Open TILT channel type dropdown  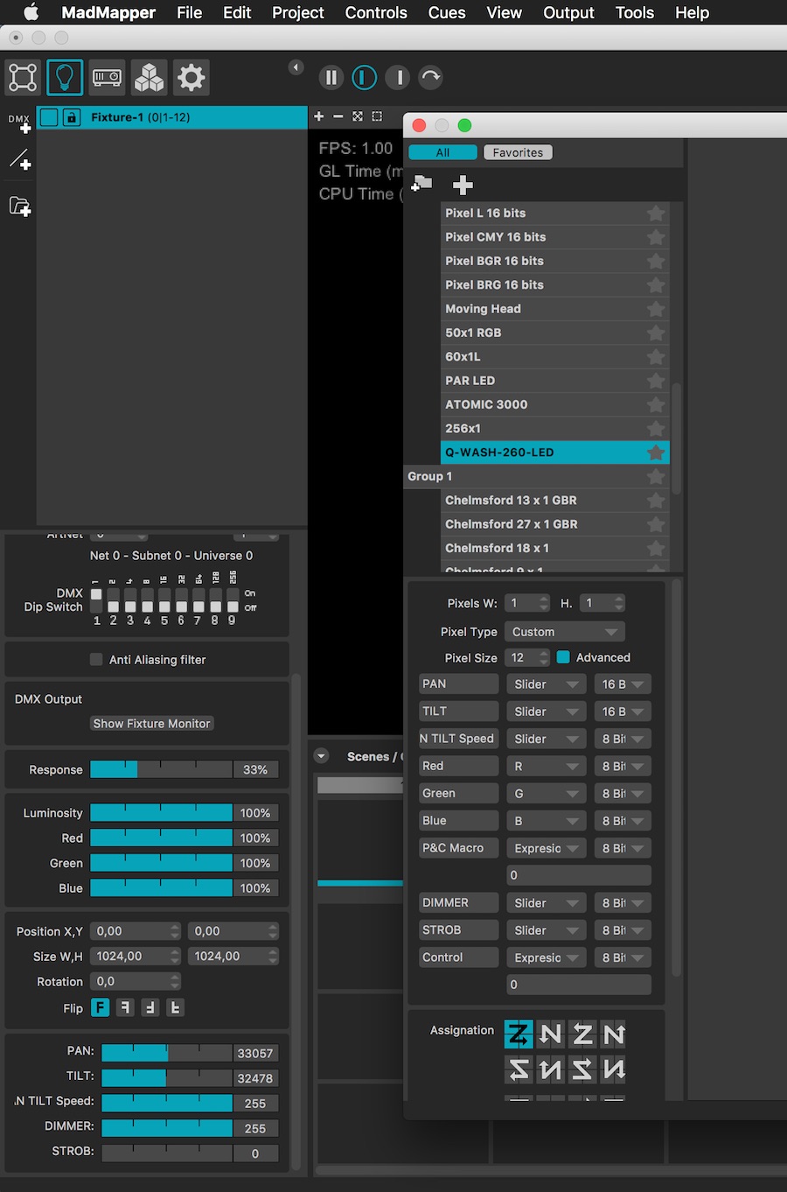point(547,712)
